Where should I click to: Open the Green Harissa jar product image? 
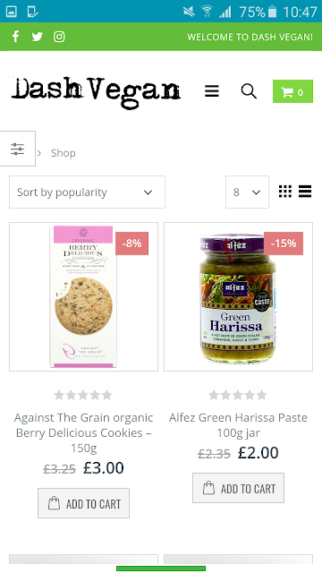(239, 296)
